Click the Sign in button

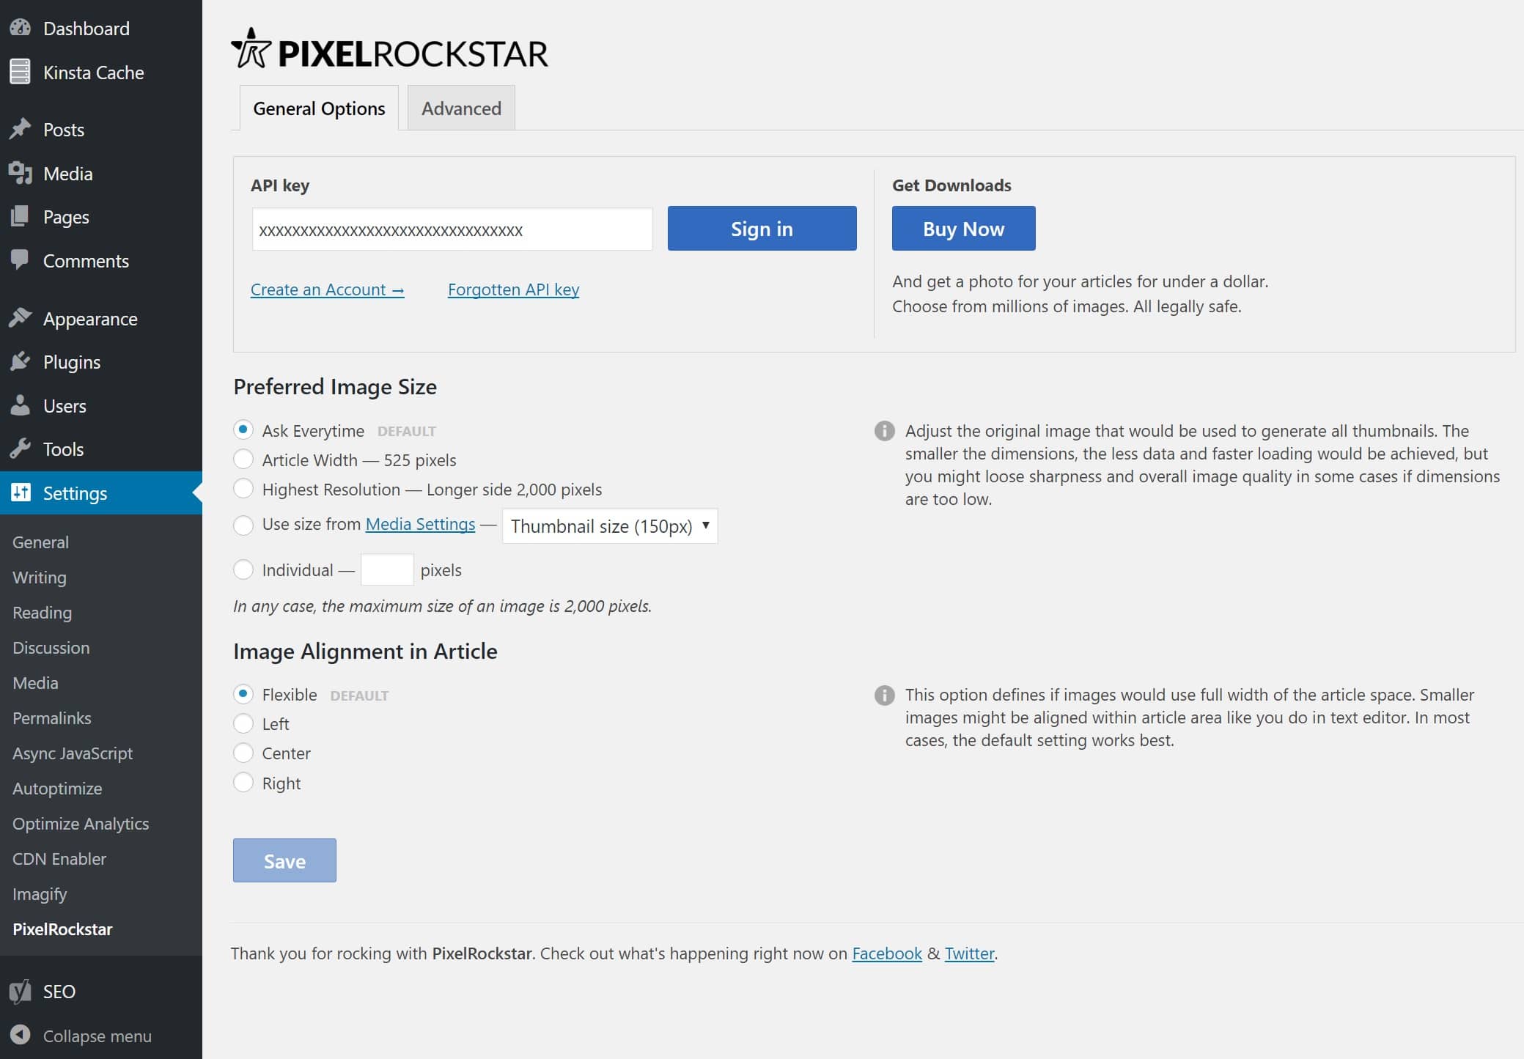click(762, 228)
